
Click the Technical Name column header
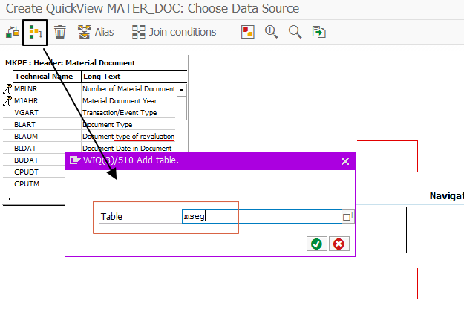point(47,77)
